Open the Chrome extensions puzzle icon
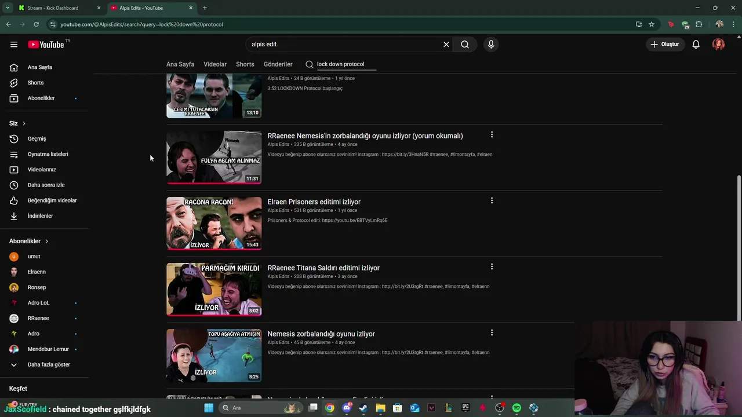This screenshot has height=417, width=742. pos(699,24)
